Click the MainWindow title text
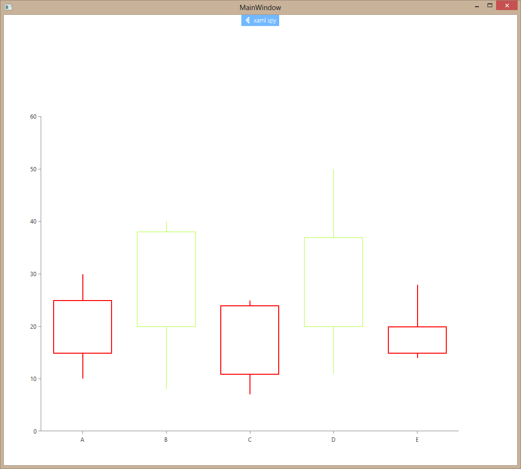Viewport: 521px width, 469px height. pyautogui.click(x=260, y=7)
